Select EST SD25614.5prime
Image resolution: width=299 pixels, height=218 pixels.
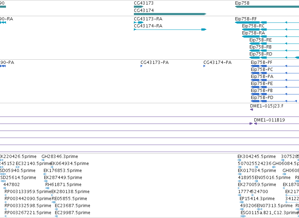click(18, 177)
